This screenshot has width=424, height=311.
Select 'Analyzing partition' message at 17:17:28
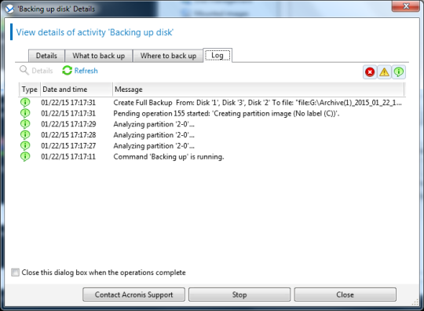[x=154, y=135]
